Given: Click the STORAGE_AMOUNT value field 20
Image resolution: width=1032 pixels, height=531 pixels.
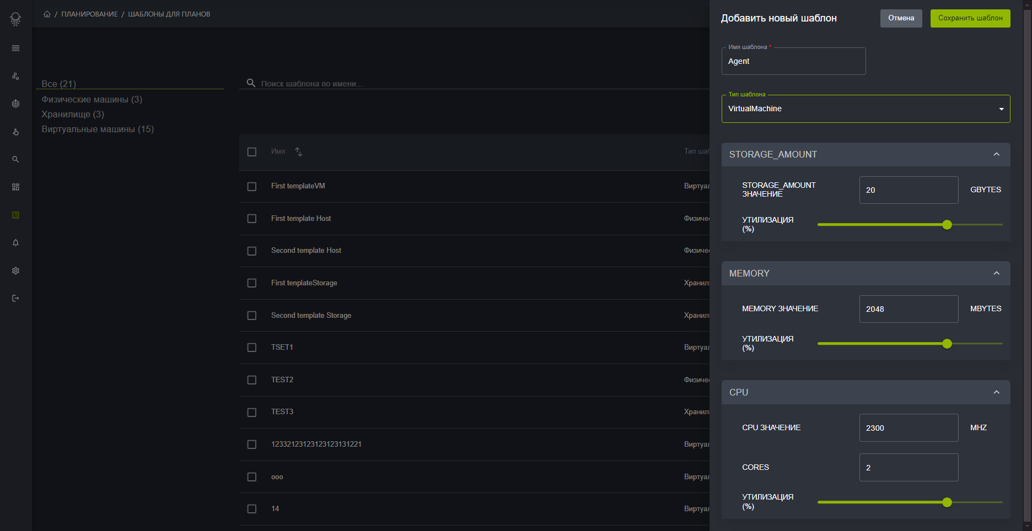Looking at the screenshot, I should coord(909,190).
